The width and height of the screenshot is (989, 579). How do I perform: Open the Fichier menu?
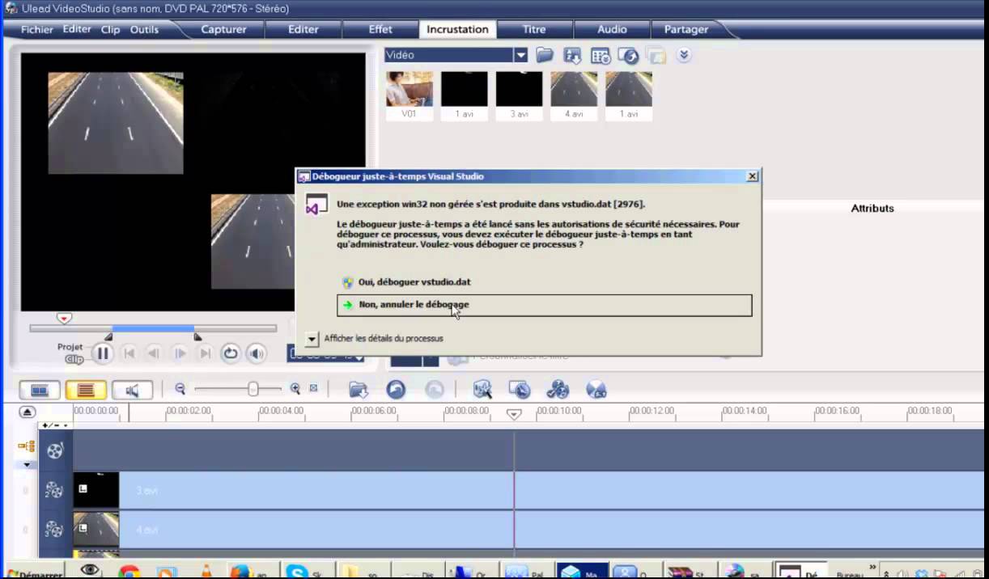(36, 29)
